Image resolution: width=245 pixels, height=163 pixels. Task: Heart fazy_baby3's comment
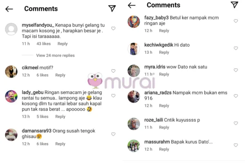coord(236,21)
